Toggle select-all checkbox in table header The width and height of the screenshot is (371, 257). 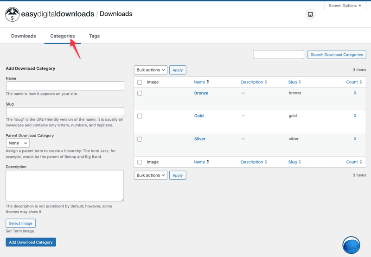point(140,82)
